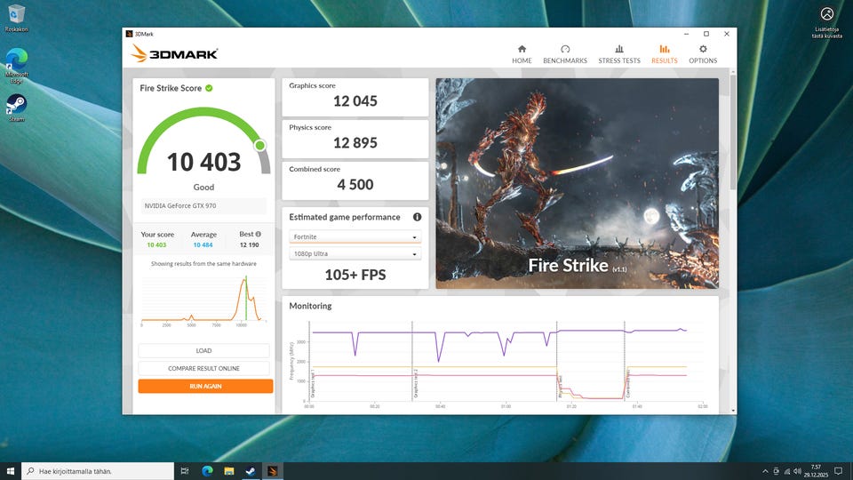Open the notification center icon
The height and width of the screenshot is (480, 853).
[x=838, y=471]
